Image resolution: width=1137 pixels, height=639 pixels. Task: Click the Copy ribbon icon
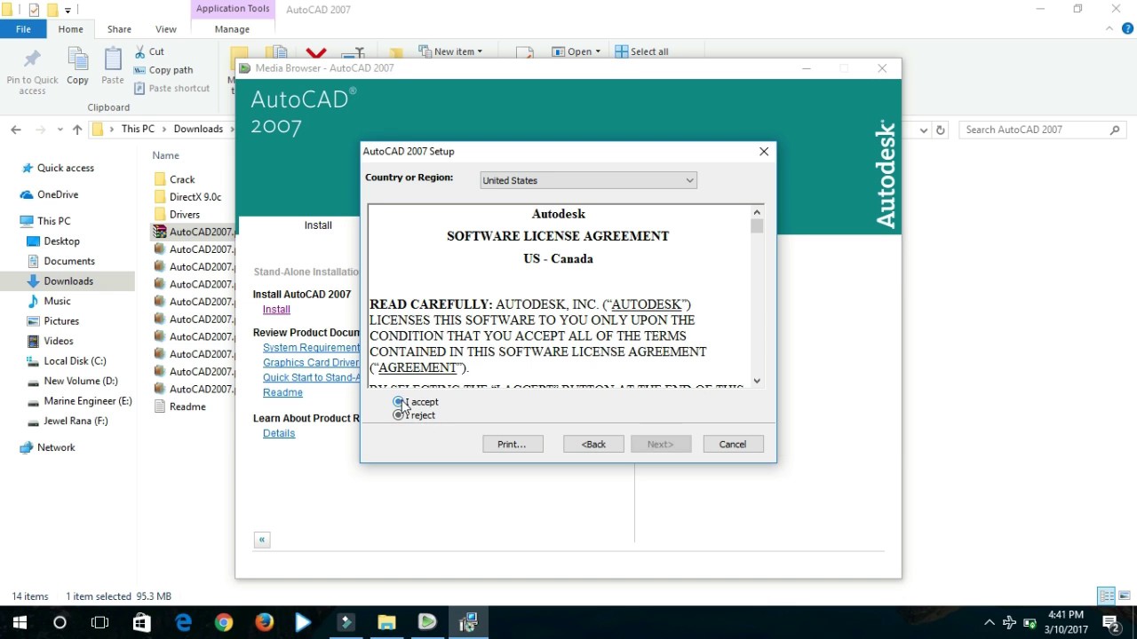tap(77, 67)
